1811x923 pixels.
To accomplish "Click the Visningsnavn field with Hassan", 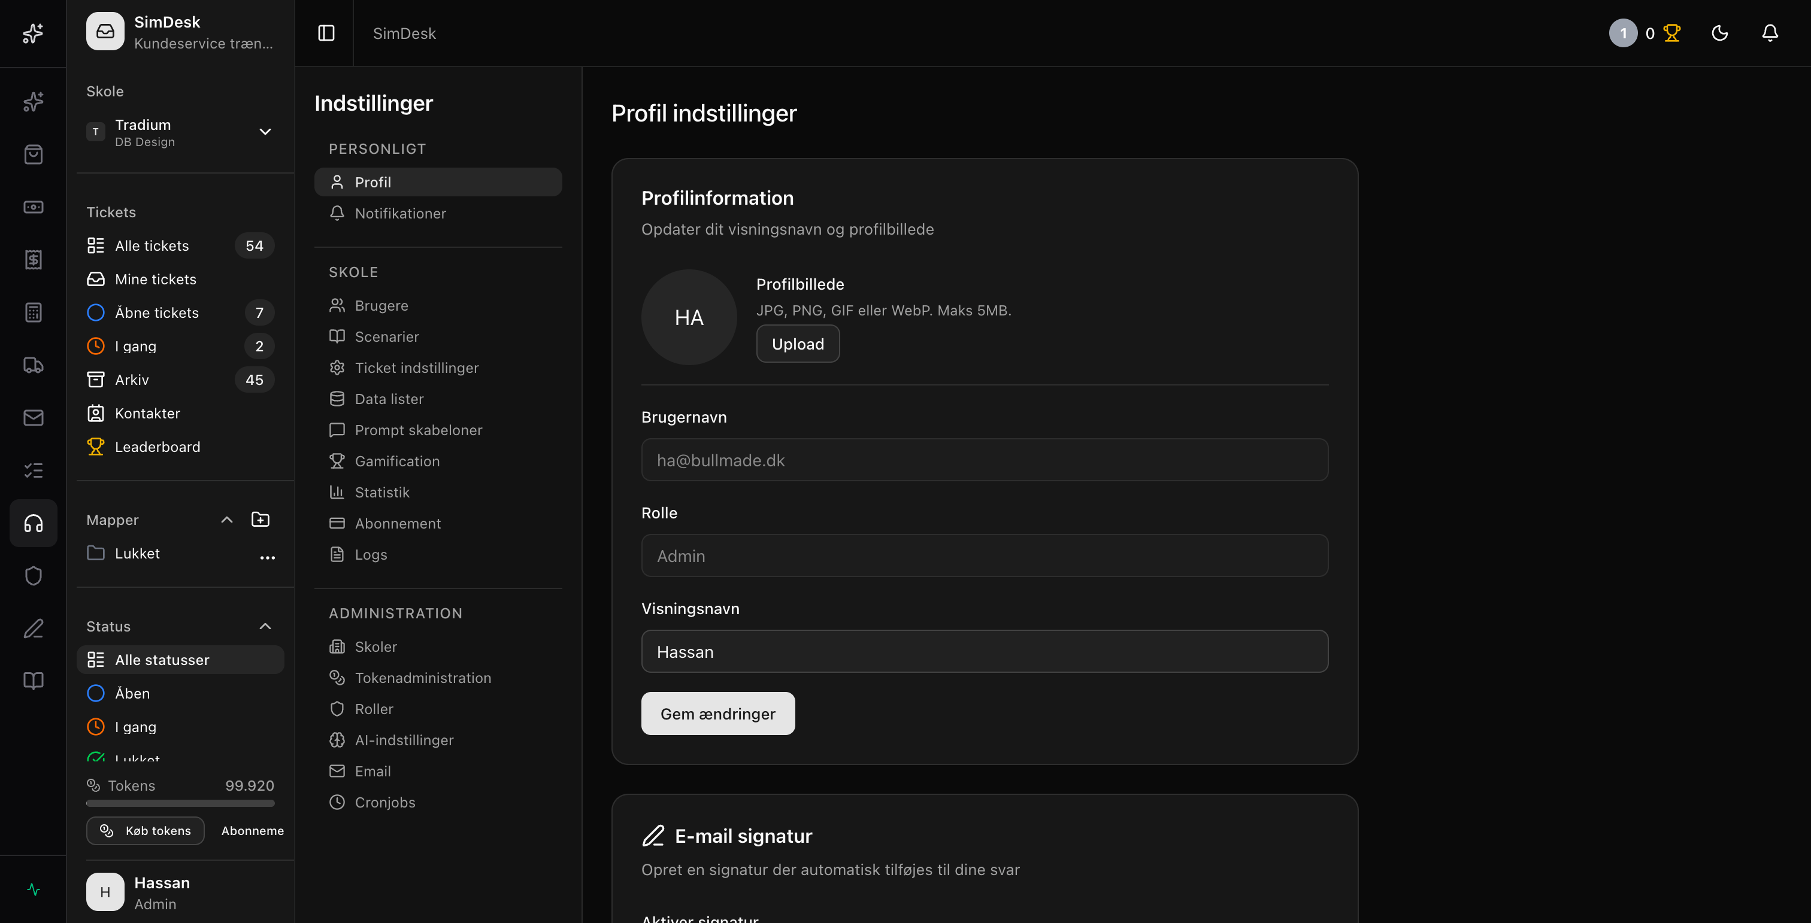I will [x=984, y=651].
